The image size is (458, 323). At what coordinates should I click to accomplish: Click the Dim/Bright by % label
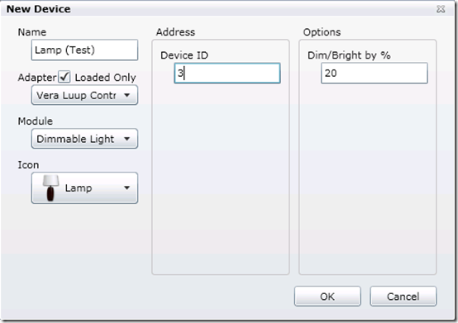349,55
